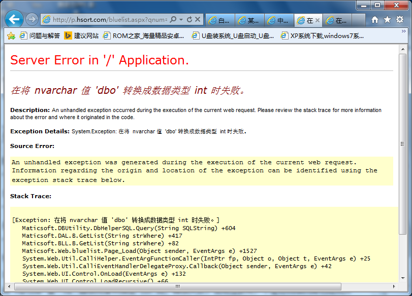The height and width of the screenshot is (296, 412).
Task: Switch to the last tab labeled 在...
Action: coord(337,20)
